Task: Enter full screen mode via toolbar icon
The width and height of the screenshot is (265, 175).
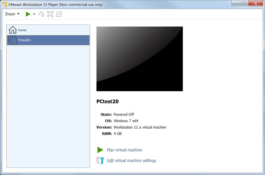Action: pos(50,14)
